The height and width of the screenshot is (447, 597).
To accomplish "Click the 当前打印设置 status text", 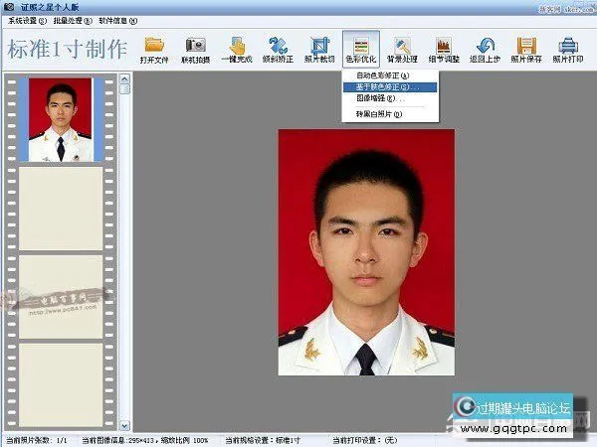I will [365, 440].
